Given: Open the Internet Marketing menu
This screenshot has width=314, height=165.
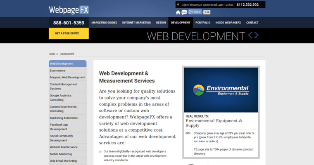Looking at the screenshot, I should (x=136, y=23).
